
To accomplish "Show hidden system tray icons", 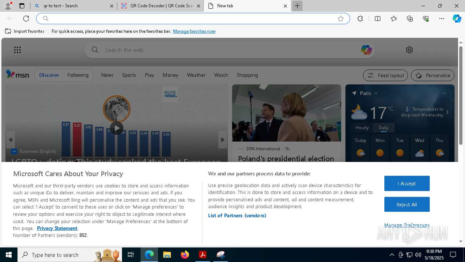I will click(x=392, y=255).
